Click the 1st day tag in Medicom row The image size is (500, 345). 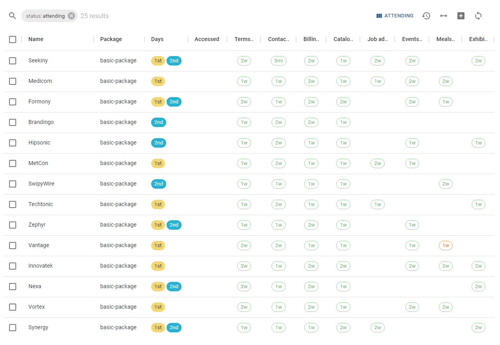pyautogui.click(x=158, y=81)
